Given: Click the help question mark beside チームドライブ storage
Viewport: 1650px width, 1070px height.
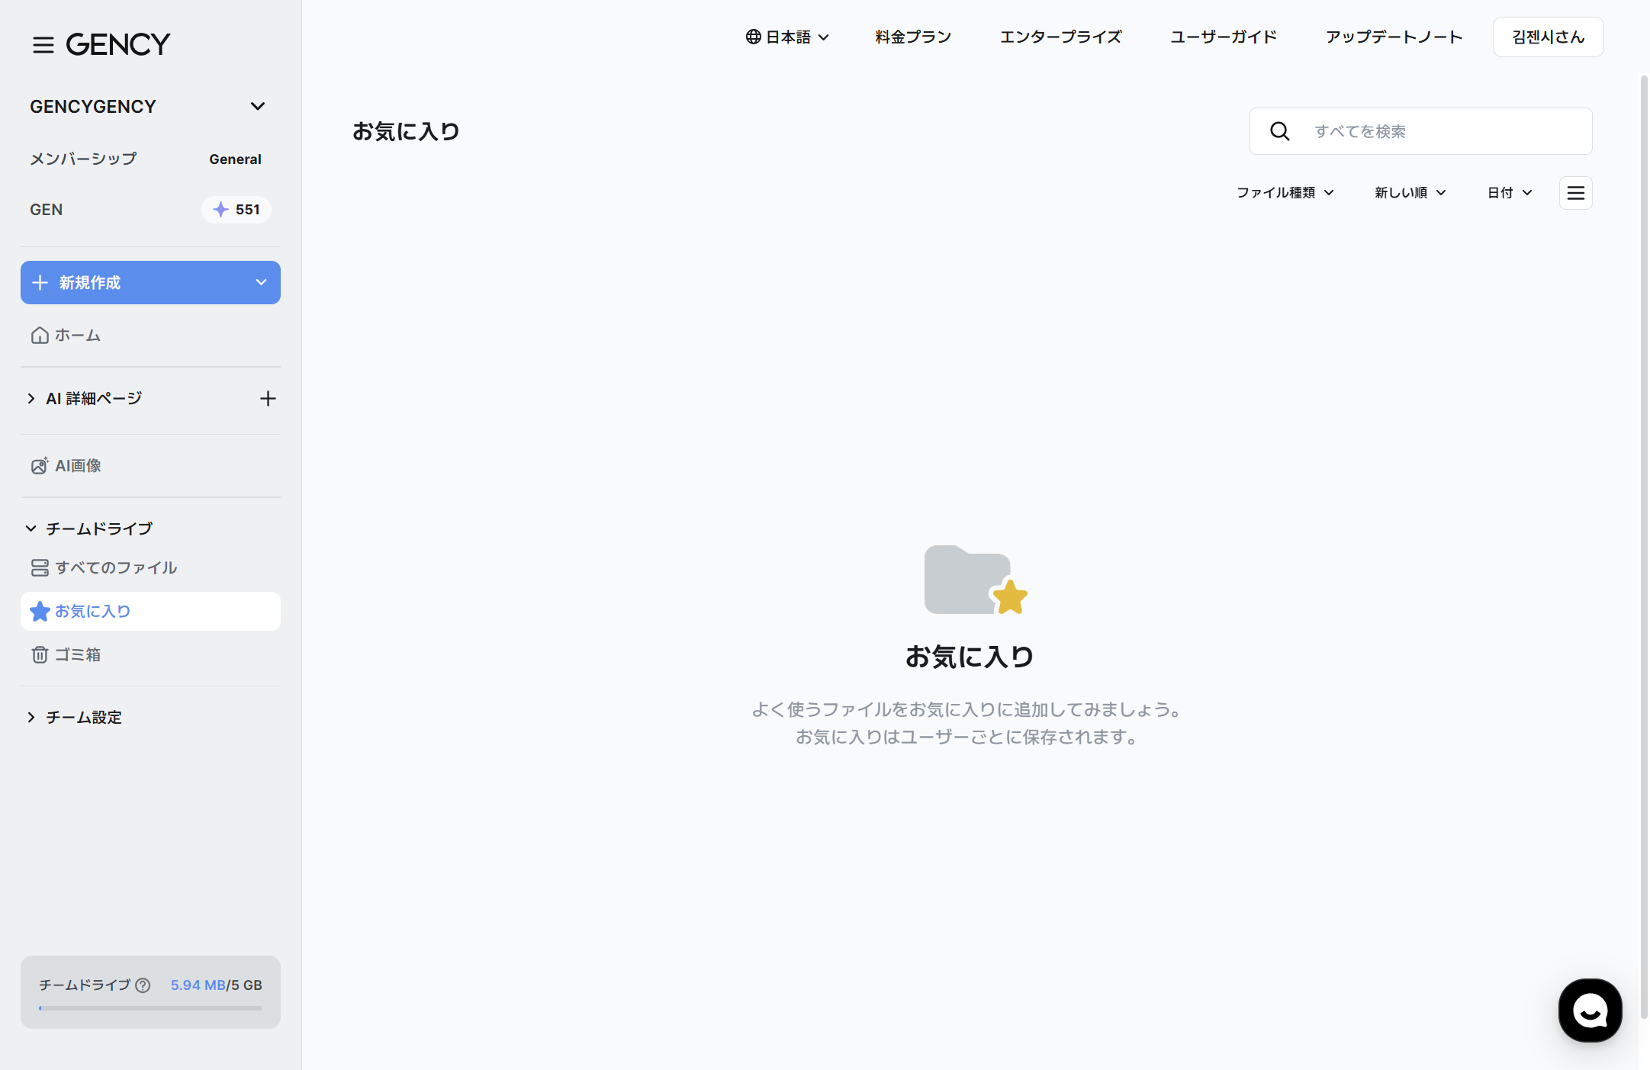Looking at the screenshot, I should coord(143,985).
